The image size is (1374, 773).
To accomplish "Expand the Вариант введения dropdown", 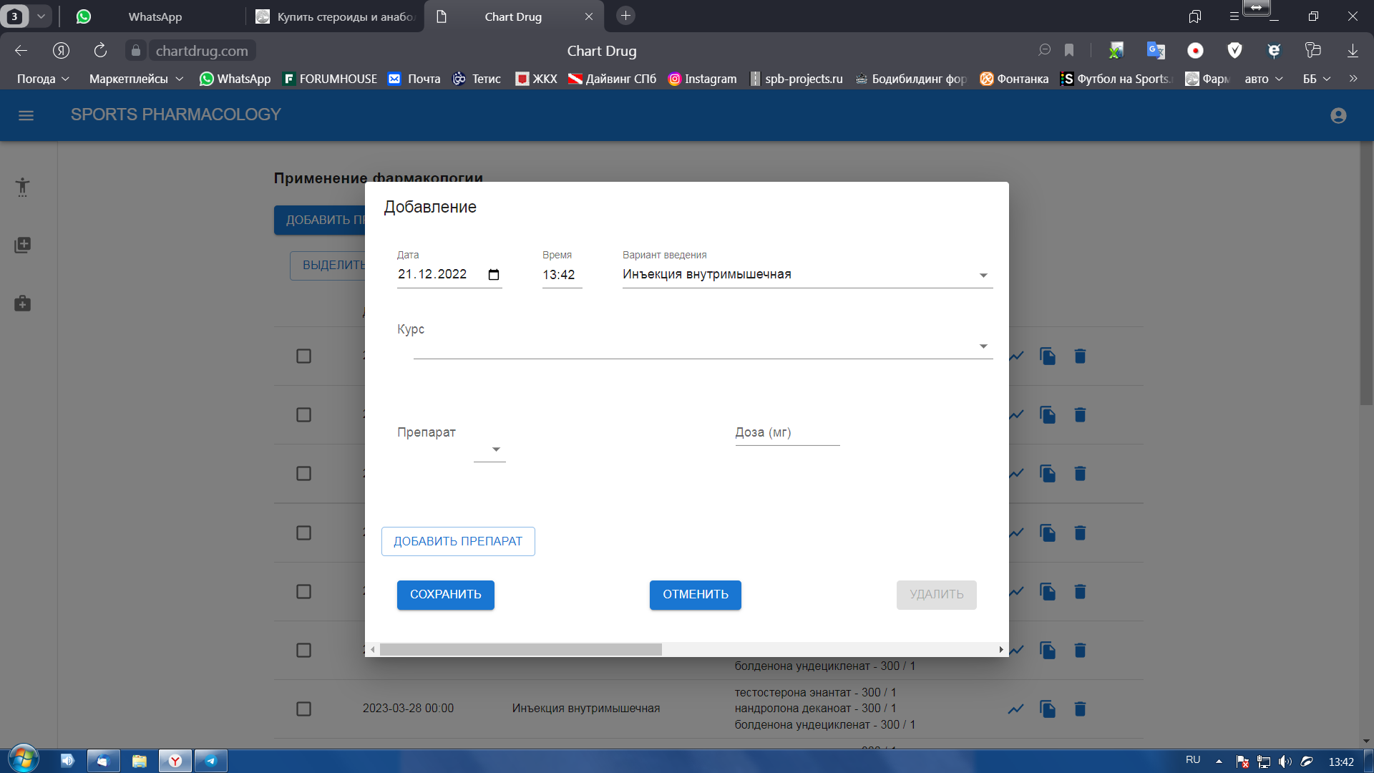I will [983, 276].
